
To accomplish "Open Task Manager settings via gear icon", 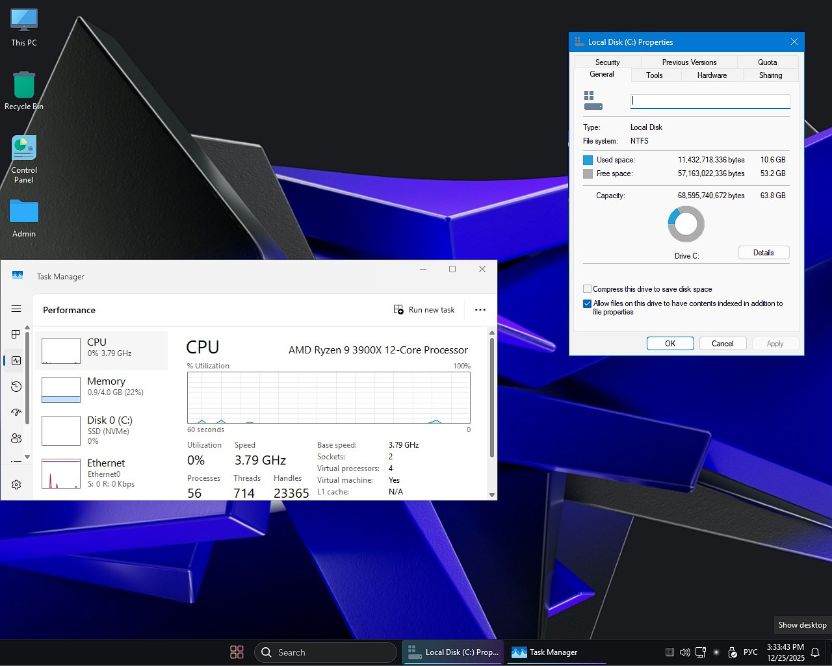I will 16,484.
